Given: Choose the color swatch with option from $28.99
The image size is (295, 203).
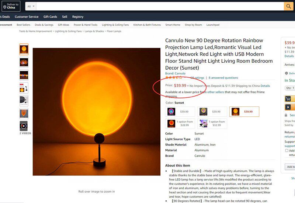Looking at the screenshot, I should [180, 123].
